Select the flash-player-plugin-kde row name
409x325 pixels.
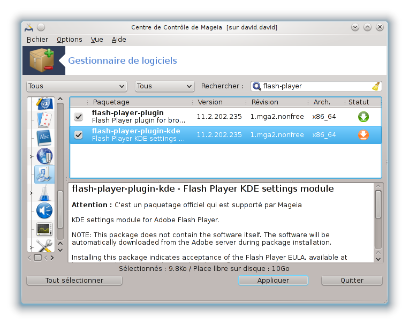coord(136,131)
